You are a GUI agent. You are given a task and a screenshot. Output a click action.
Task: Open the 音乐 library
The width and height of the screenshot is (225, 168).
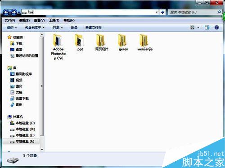(16, 105)
